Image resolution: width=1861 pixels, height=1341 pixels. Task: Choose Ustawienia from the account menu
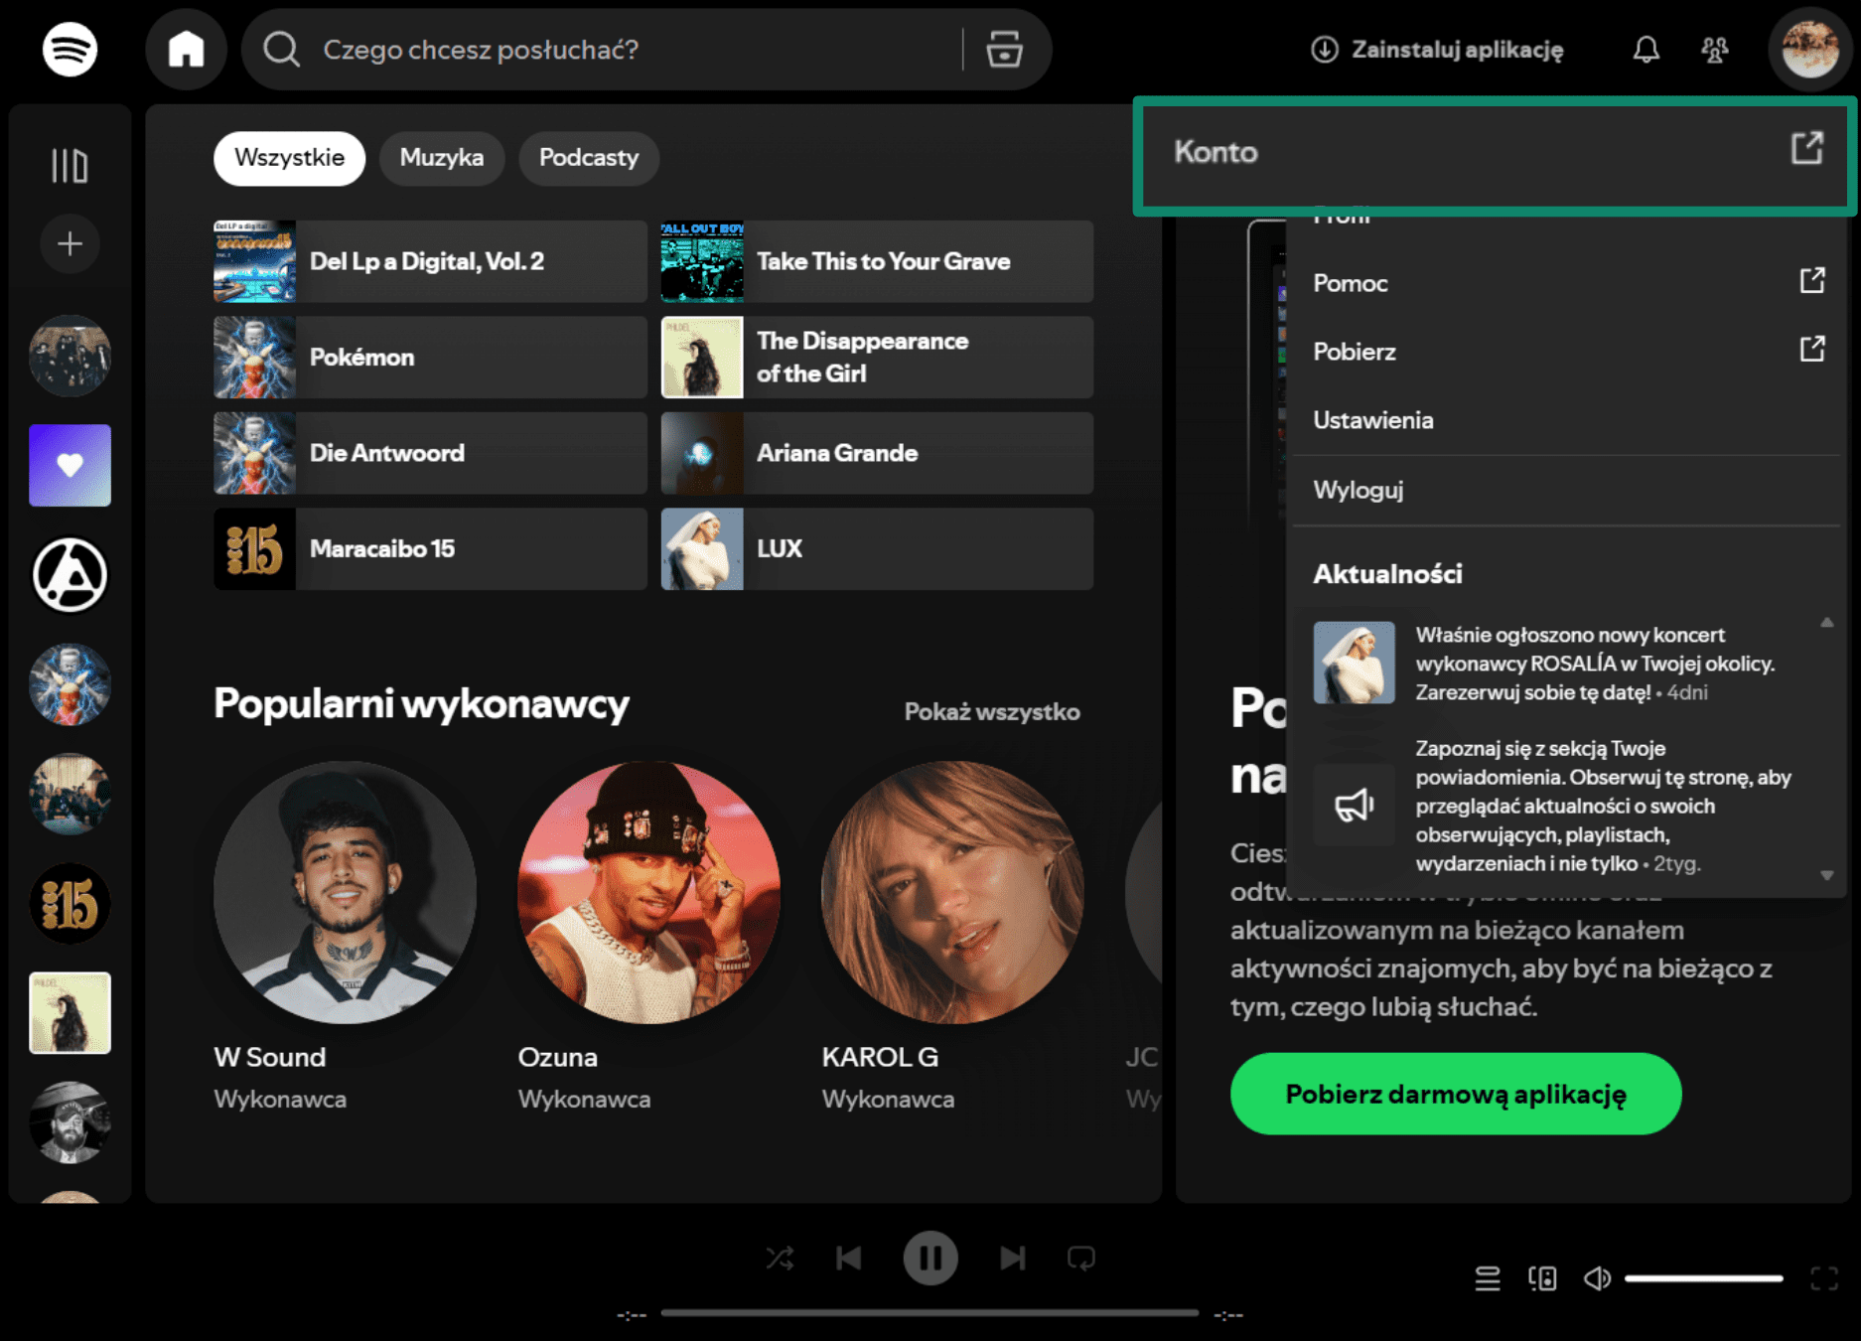pos(1372,420)
